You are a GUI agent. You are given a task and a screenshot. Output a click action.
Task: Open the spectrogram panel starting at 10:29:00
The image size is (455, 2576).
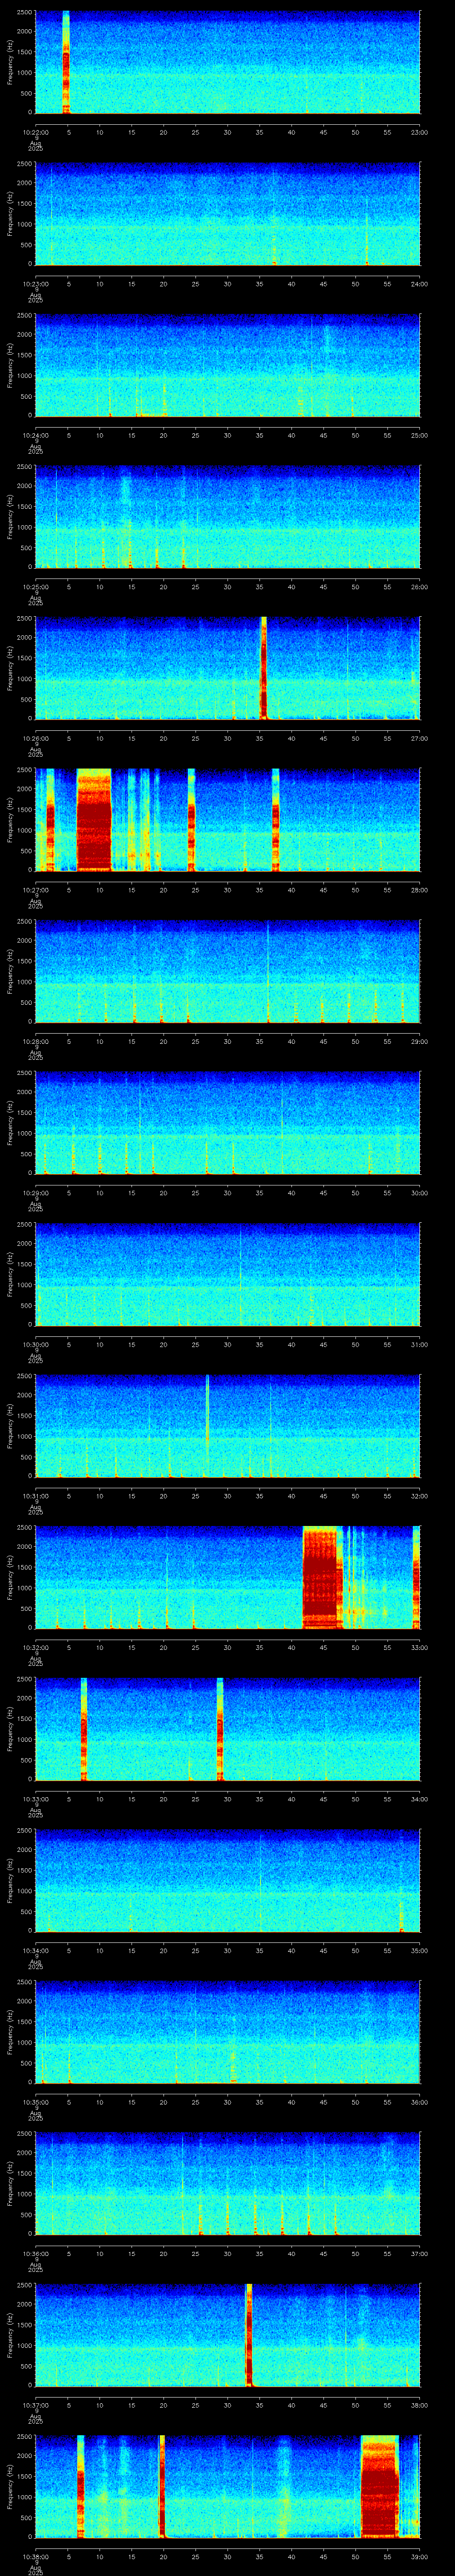click(227, 1123)
